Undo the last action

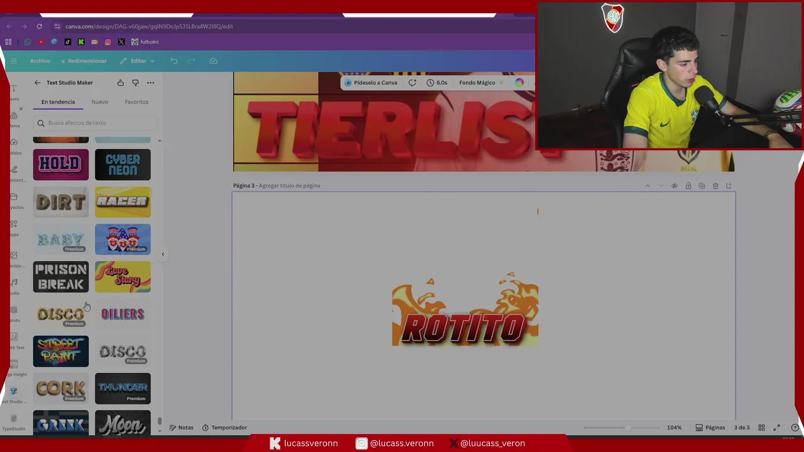(x=174, y=61)
